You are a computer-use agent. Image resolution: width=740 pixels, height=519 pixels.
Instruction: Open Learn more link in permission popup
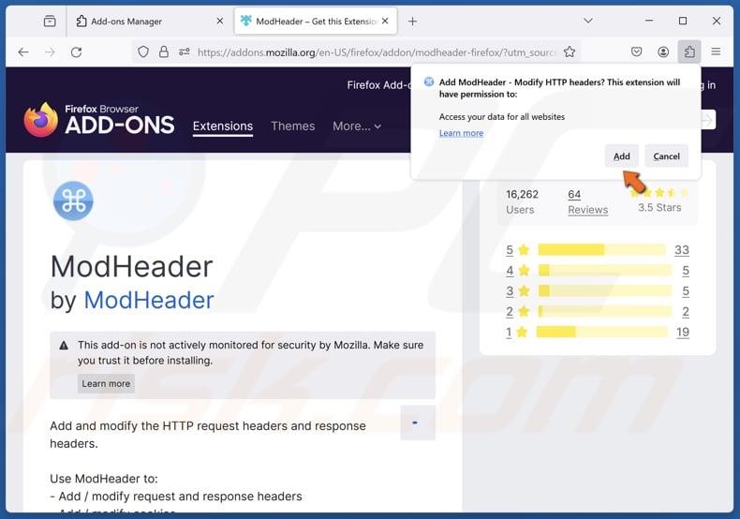[461, 133]
